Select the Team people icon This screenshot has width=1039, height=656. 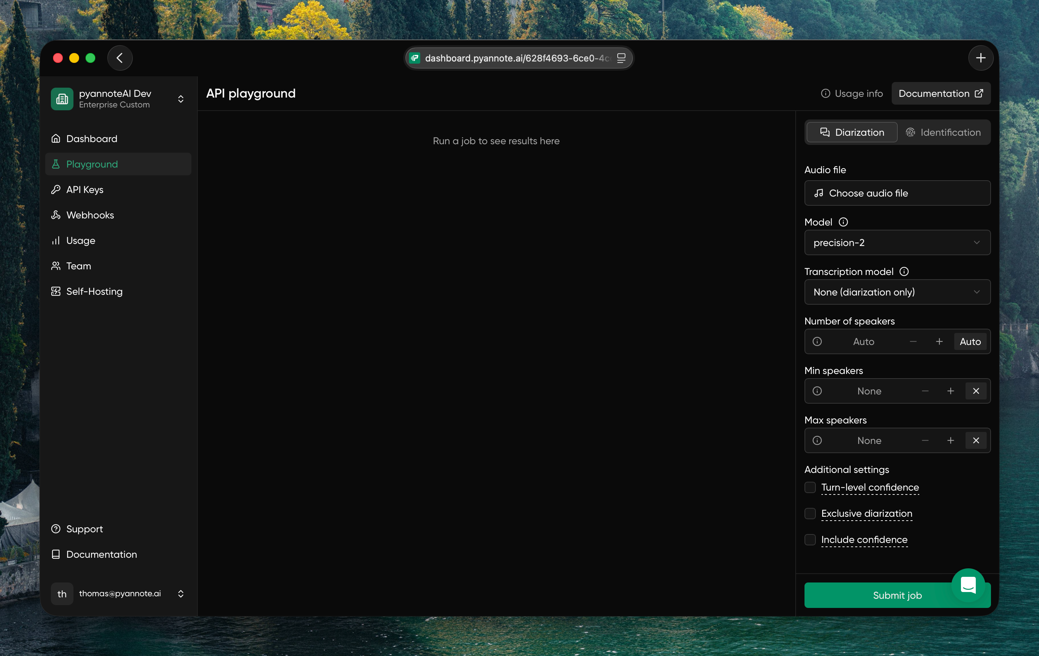tap(56, 266)
